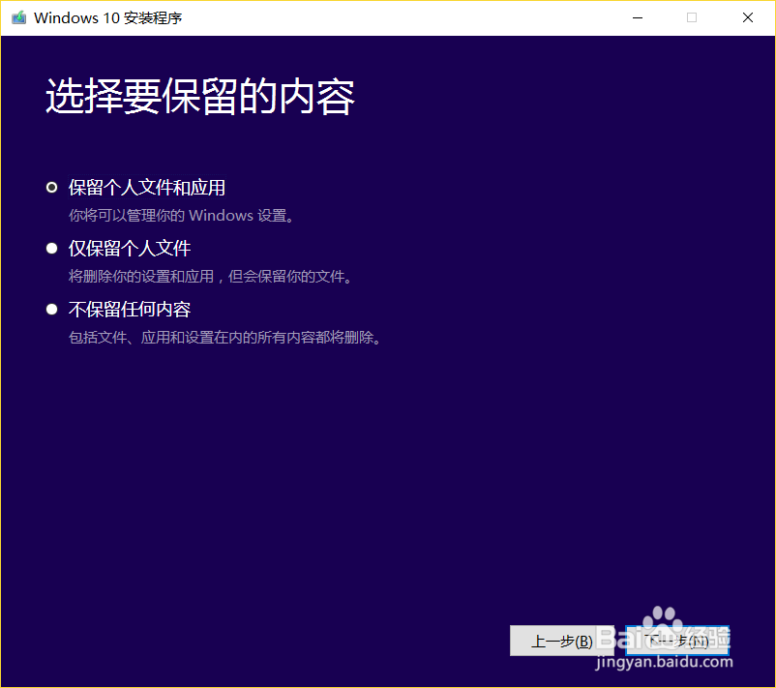Select keep personal files and apps option
The width and height of the screenshot is (776, 688).
52,187
